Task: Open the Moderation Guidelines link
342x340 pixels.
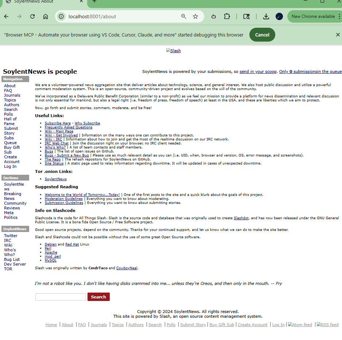Action: pos(64,199)
